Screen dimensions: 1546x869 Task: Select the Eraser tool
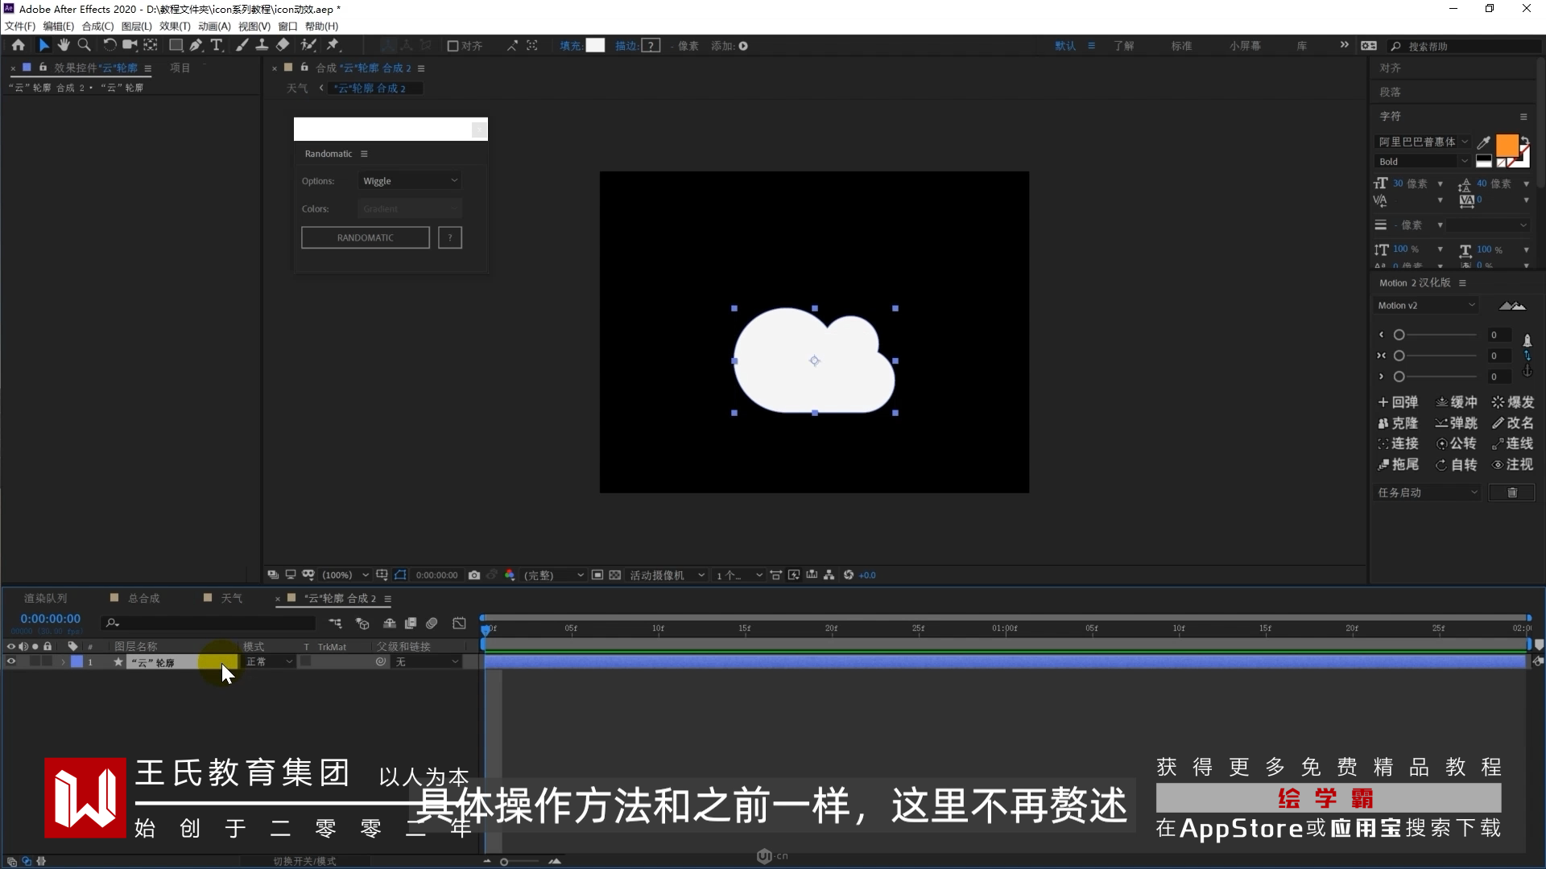[283, 45]
